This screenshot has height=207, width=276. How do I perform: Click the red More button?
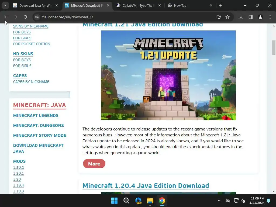click(94, 164)
